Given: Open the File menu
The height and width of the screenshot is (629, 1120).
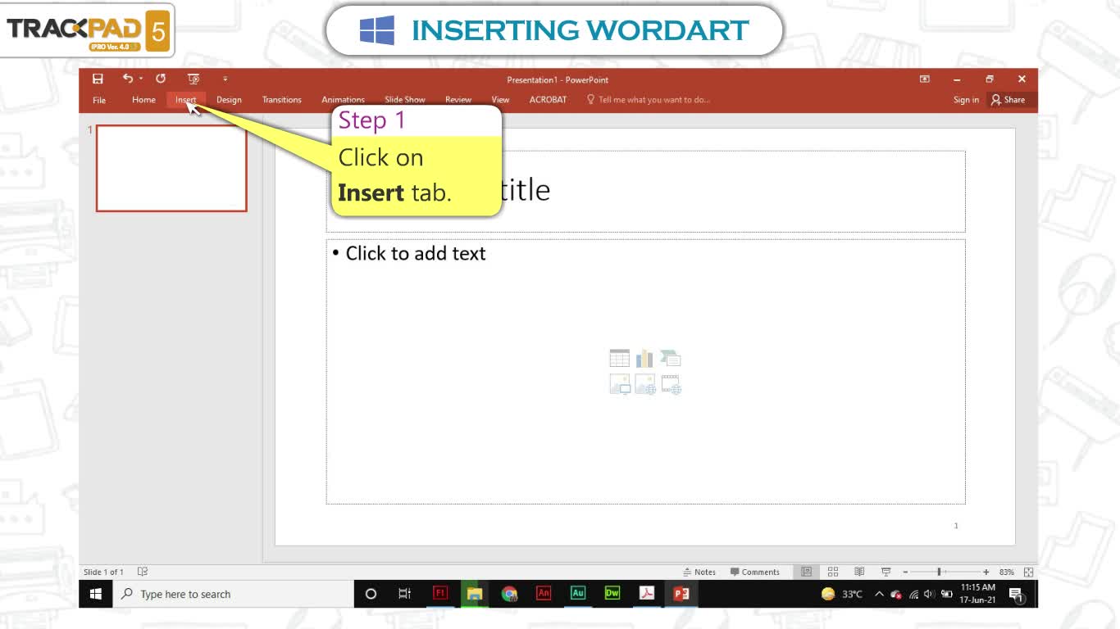Looking at the screenshot, I should [99, 100].
